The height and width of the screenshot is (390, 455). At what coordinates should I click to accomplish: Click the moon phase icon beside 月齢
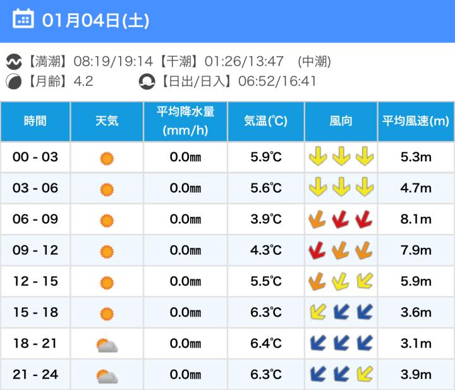pyautogui.click(x=13, y=82)
